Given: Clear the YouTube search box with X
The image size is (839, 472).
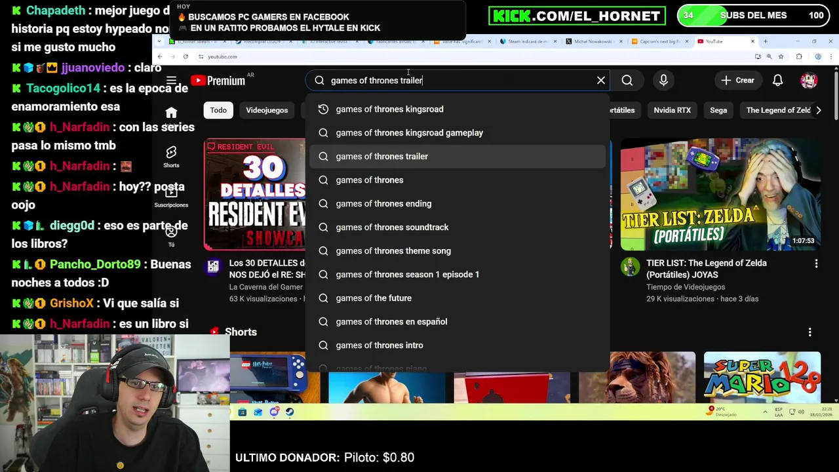Looking at the screenshot, I should pyautogui.click(x=601, y=80).
